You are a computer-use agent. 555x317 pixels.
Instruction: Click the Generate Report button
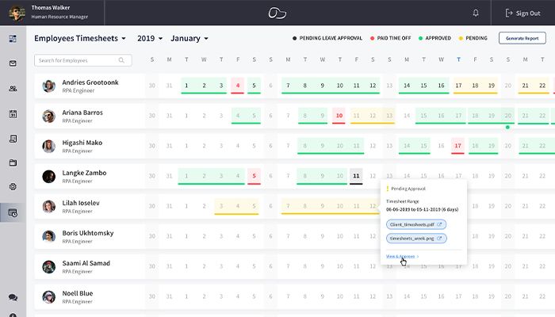[522, 38]
